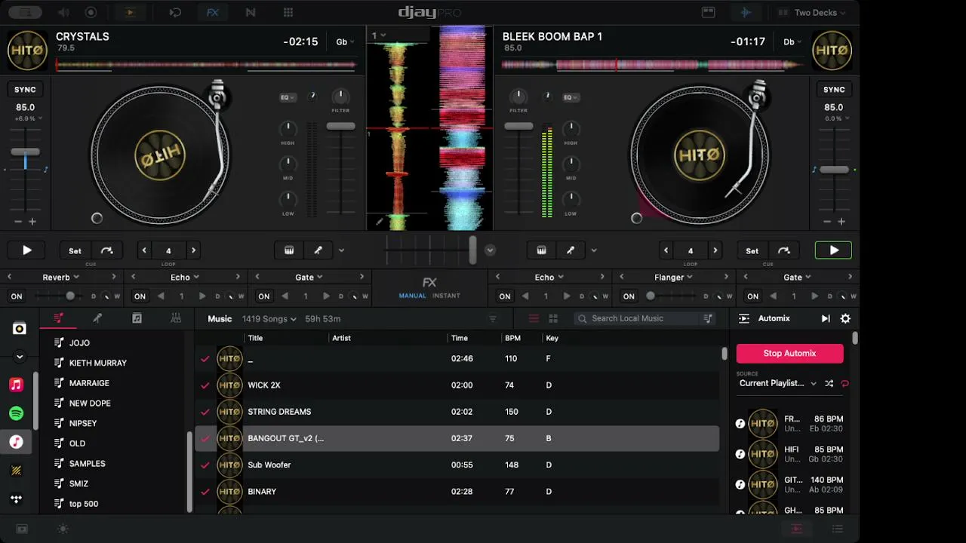Open deck 1 sampler pads icon
This screenshot has width=966, height=543.
(x=289, y=250)
